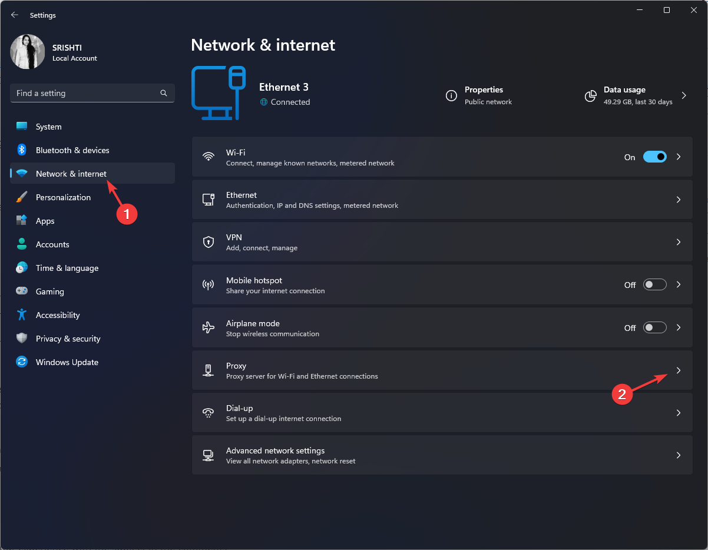Click the Mobile hotspot signal icon
The height and width of the screenshot is (550, 708).
[x=208, y=284]
